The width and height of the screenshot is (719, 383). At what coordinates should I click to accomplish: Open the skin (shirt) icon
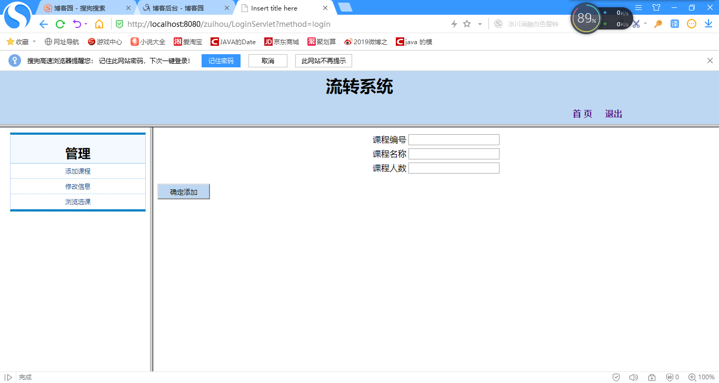point(656,7)
